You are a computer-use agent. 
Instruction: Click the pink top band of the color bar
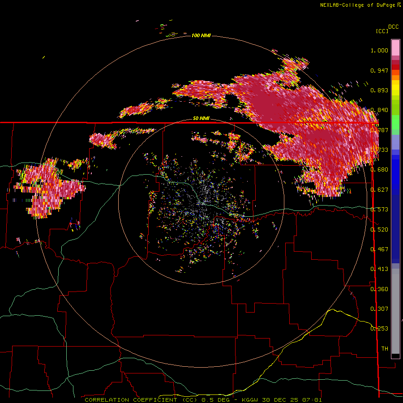395,47
